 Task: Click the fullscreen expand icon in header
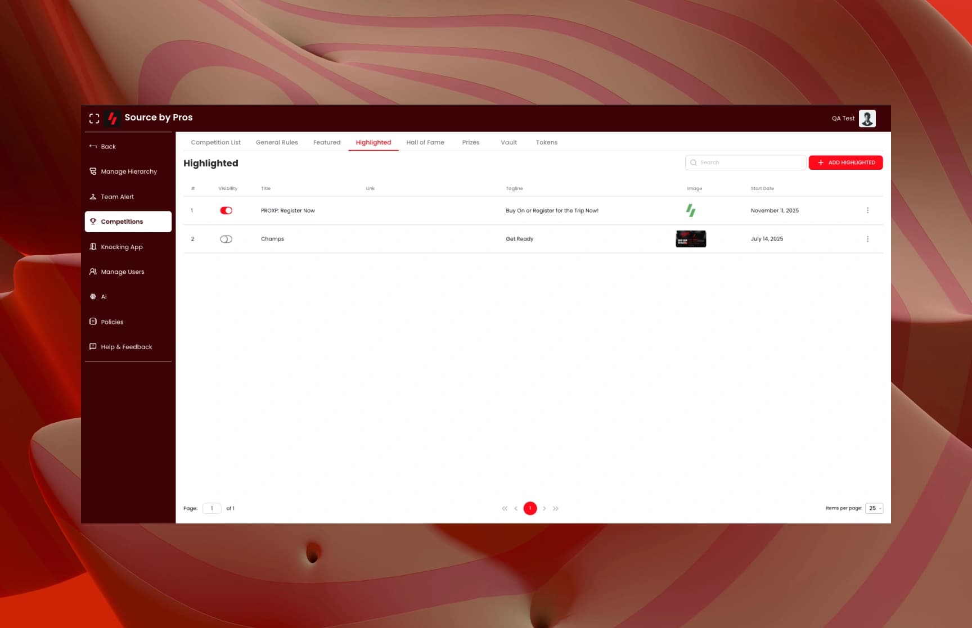click(x=94, y=118)
